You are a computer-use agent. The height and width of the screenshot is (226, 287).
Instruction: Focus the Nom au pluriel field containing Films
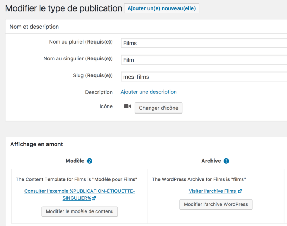(204, 43)
